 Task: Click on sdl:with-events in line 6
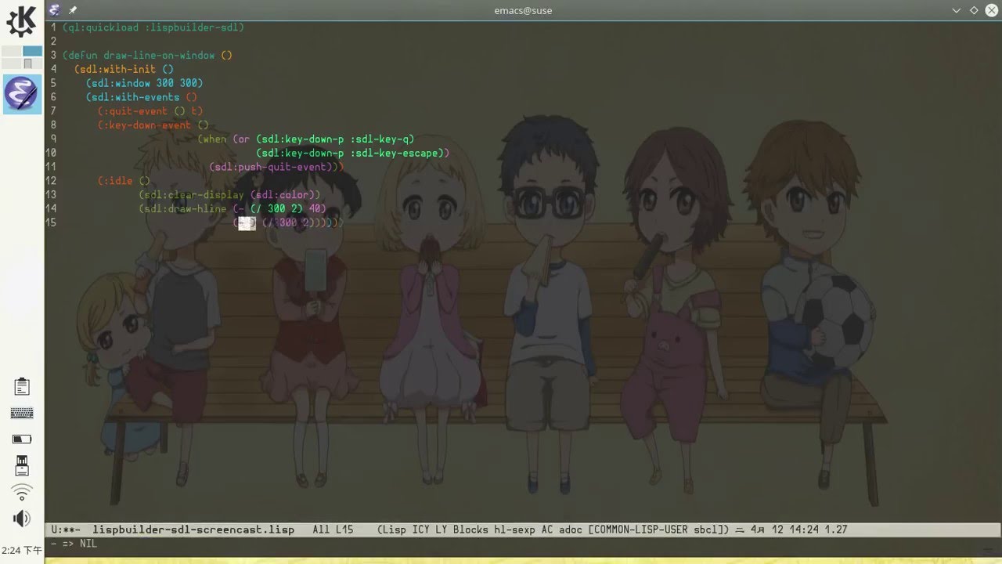coord(135,97)
